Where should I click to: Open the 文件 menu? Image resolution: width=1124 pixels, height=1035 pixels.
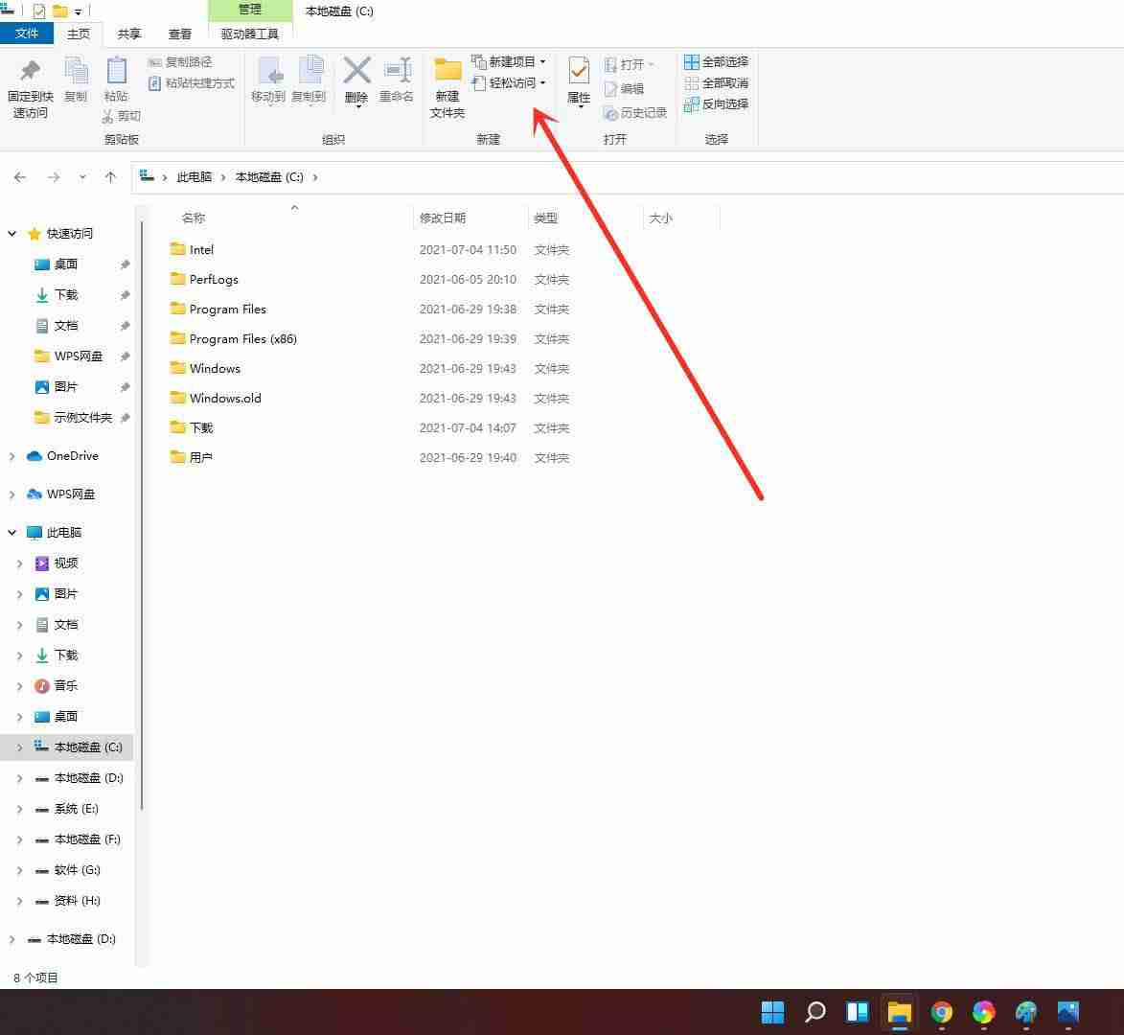[28, 33]
